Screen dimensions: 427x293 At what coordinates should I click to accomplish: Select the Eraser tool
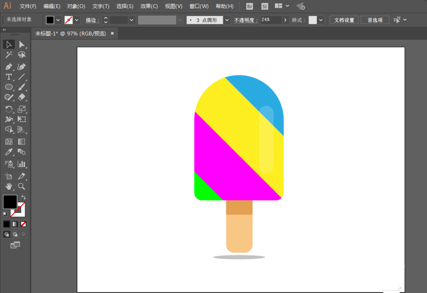[x=21, y=97]
